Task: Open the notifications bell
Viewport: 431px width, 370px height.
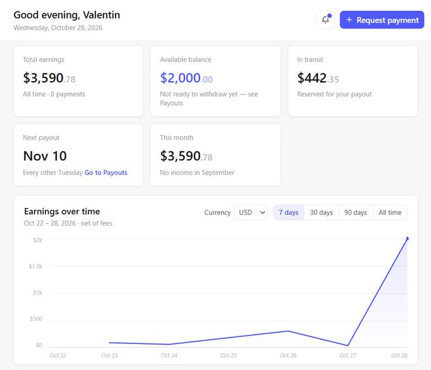Action: coord(325,20)
